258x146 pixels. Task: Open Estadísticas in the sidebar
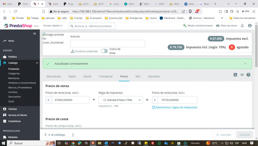[x=14, y=121]
